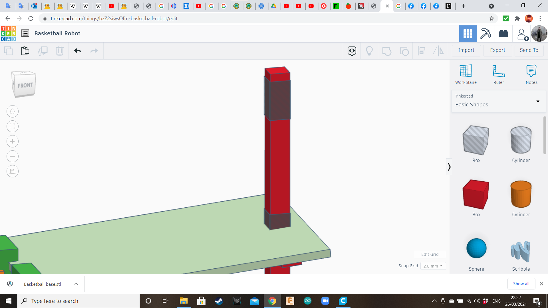Toggle orthographic/perspective view icon
Viewport: 548px width, 308px height.
(x=13, y=171)
